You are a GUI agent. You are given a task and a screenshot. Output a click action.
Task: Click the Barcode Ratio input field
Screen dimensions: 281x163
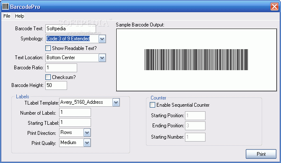click(61, 68)
